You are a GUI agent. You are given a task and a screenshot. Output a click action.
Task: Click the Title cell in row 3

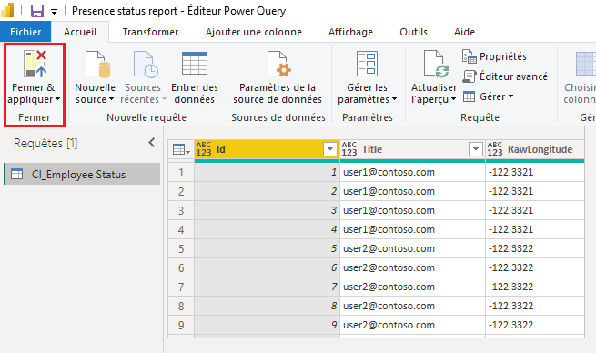pyautogui.click(x=412, y=210)
